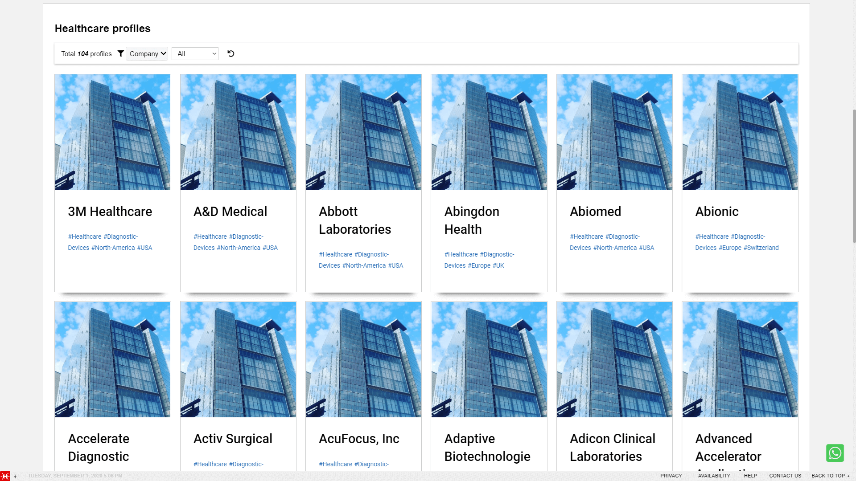The image size is (856, 481).
Task: Open the All filter dropdown
Action: (x=195, y=53)
